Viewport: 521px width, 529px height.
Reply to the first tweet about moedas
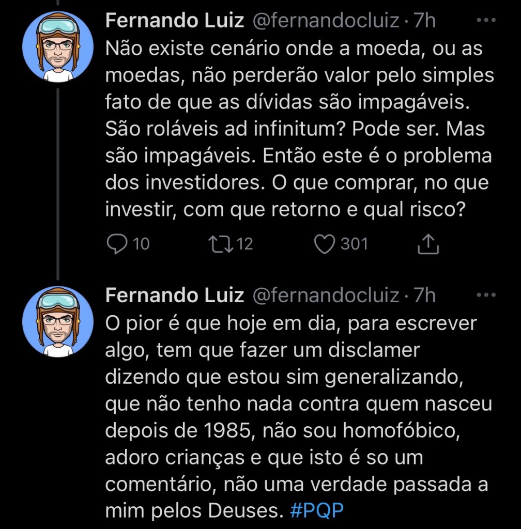117,244
